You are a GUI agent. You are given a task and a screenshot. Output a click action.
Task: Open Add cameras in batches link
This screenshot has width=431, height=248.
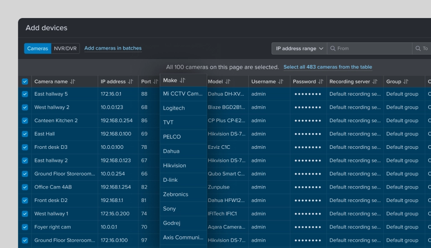coord(113,48)
